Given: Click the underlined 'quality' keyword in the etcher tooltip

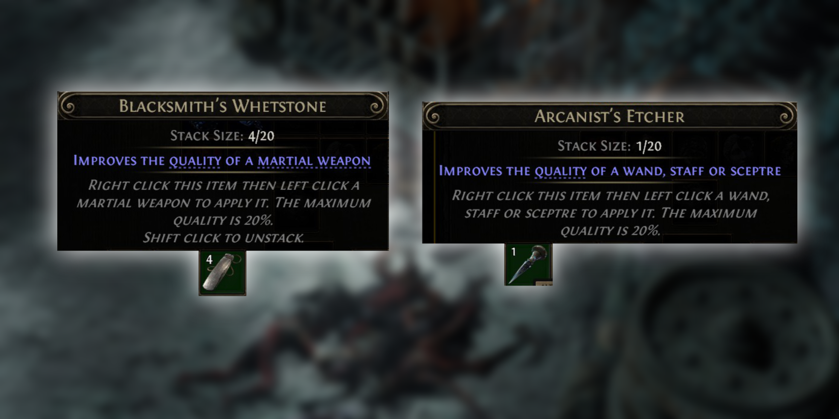Looking at the screenshot, I should point(560,171).
